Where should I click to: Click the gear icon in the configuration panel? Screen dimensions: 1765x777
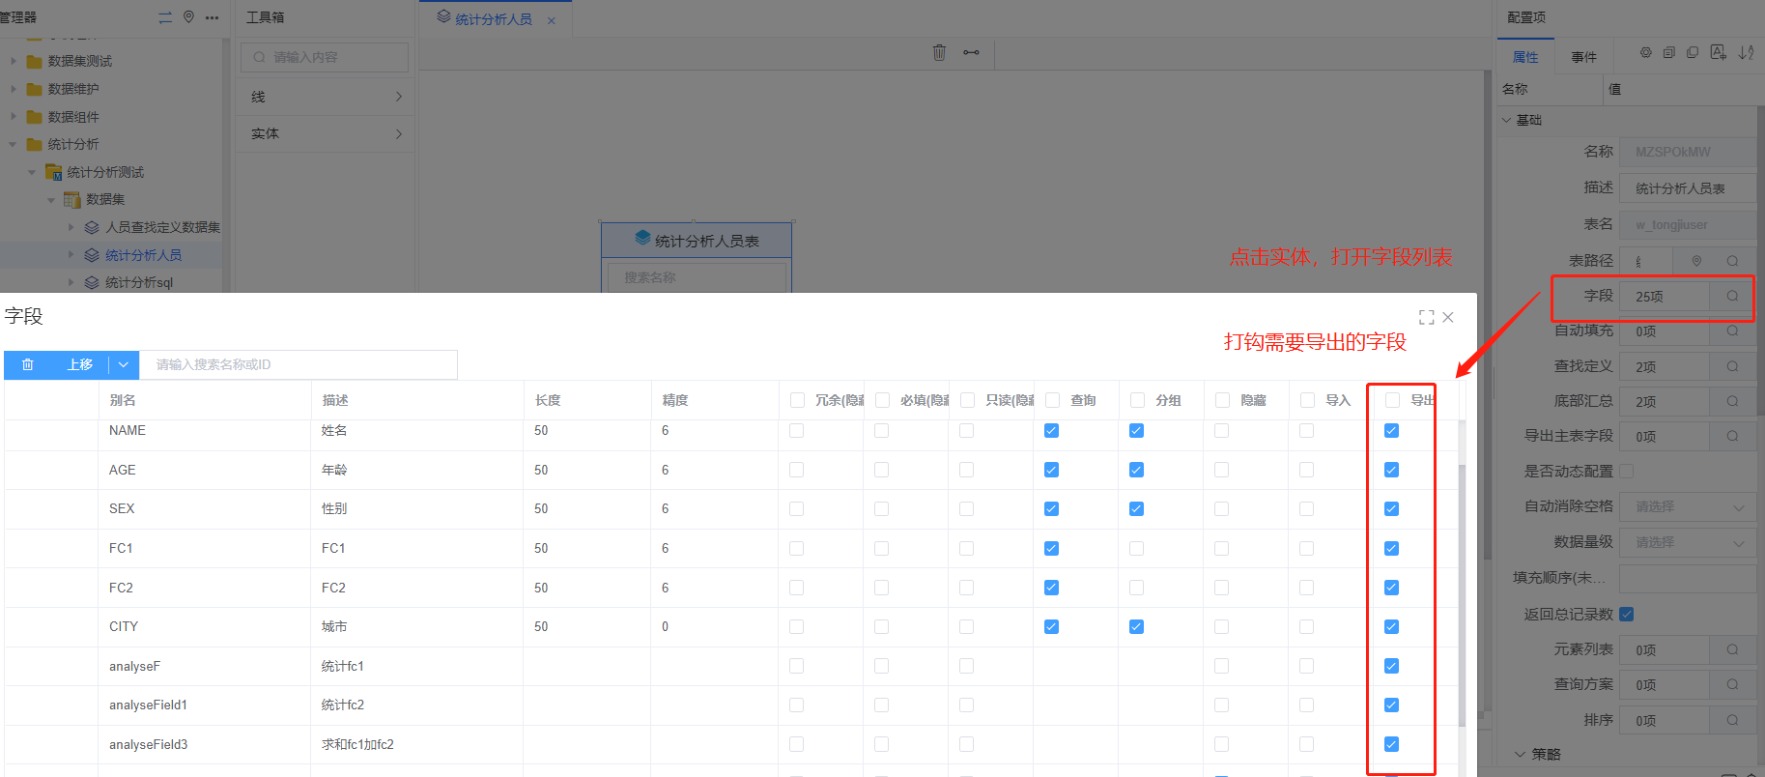tap(1645, 53)
